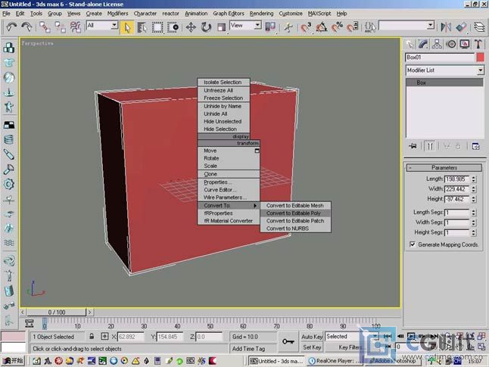Screen dimensions: 489x367
Task: Select Box in the modifier stack
Action: pyautogui.click(x=444, y=82)
